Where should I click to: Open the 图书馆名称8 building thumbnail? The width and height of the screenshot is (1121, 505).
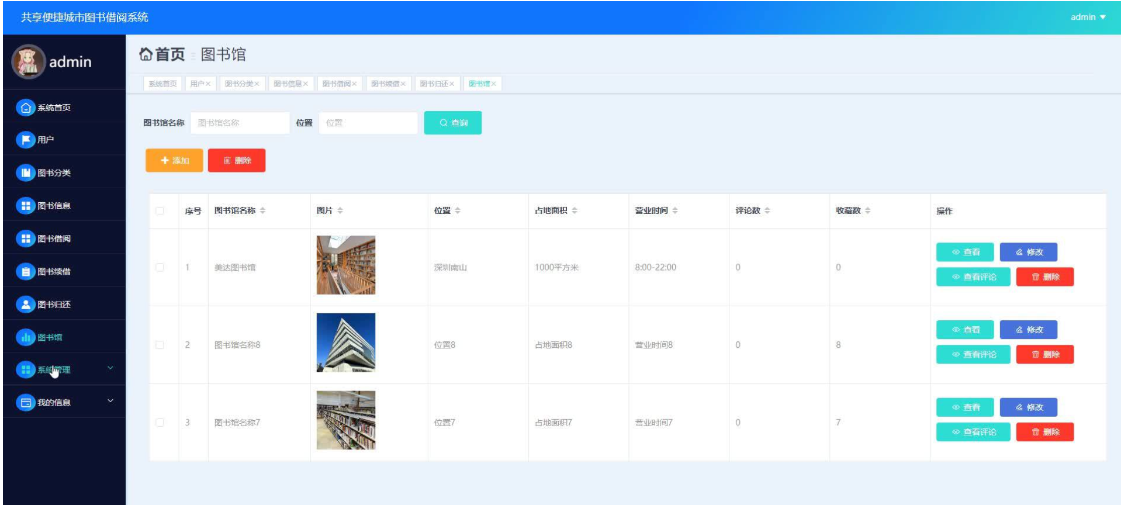coord(346,343)
